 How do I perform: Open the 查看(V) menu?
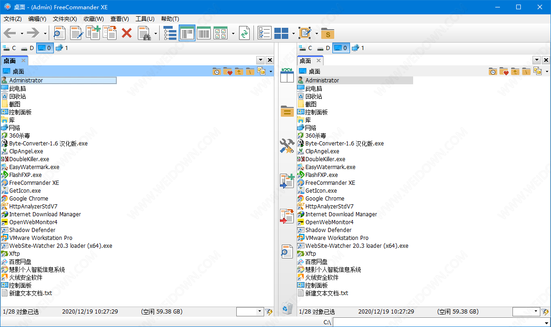point(119,19)
